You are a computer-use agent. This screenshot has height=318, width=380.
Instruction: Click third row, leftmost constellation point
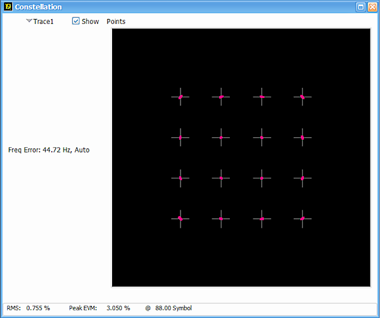point(180,178)
